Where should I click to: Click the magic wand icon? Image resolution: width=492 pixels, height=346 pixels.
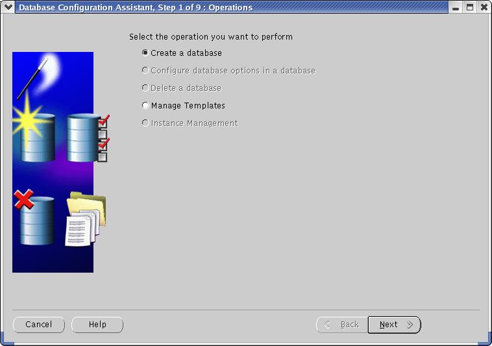[x=32, y=78]
